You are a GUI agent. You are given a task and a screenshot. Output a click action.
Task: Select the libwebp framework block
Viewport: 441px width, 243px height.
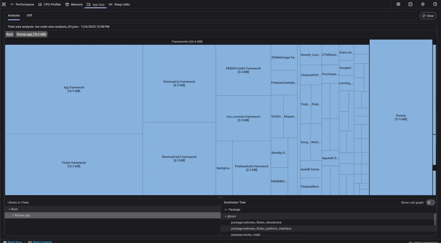[x=279, y=153]
